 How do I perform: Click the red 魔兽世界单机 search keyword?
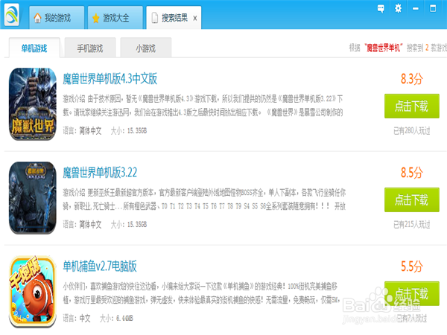pyautogui.click(x=384, y=48)
